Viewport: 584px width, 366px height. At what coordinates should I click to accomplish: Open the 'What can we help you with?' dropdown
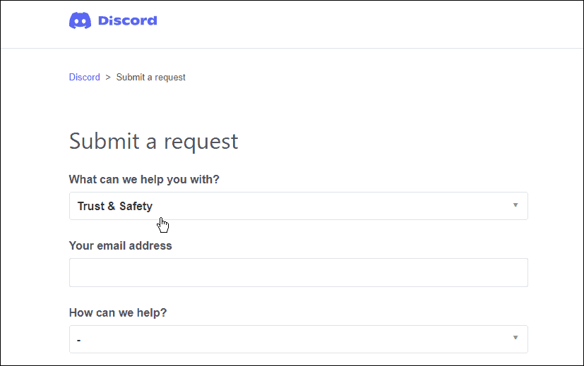298,206
